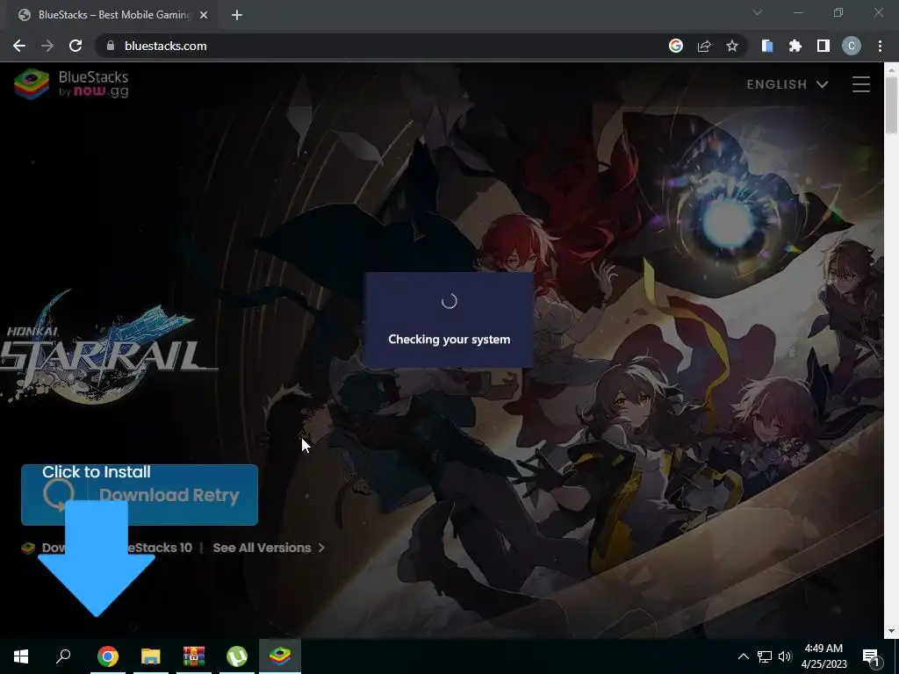Image resolution: width=899 pixels, height=674 pixels.
Task: Open the Chrome profile avatar C
Action: pyautogui.click(x=852, y=46)
